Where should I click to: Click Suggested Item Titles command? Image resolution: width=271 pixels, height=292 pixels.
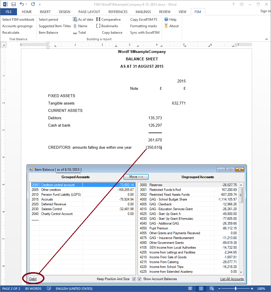[55, 26]
